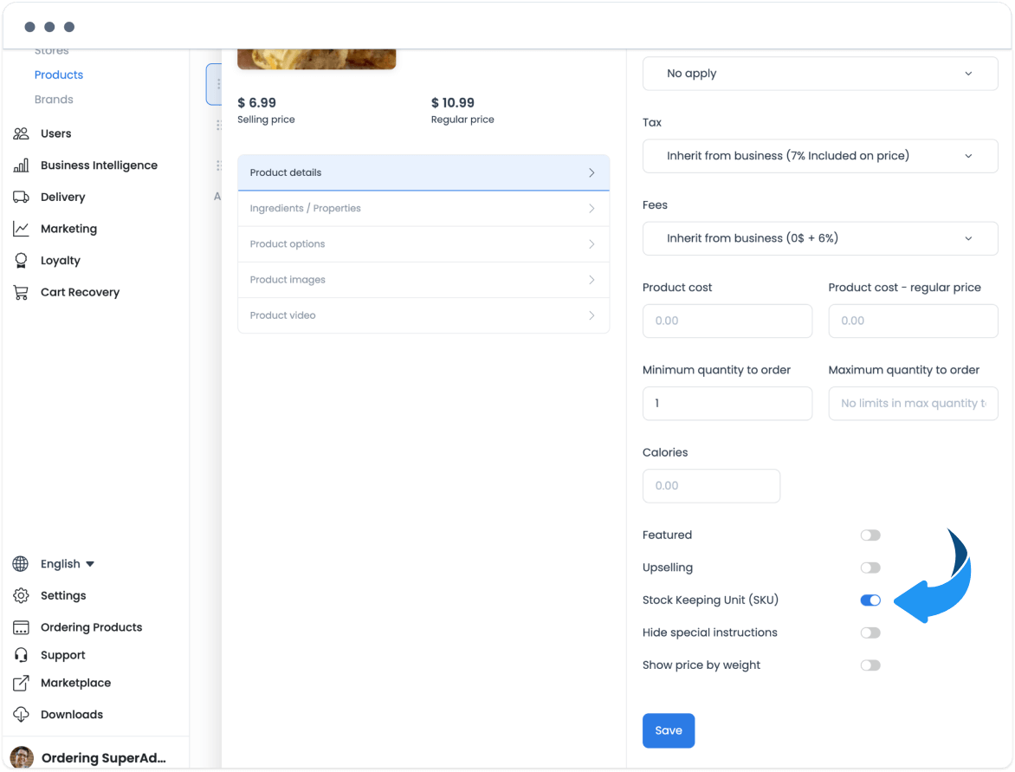Select the Product images row
Viewport: 1015px width, 772px height.
pyautogui.click(x=423, y=280)
